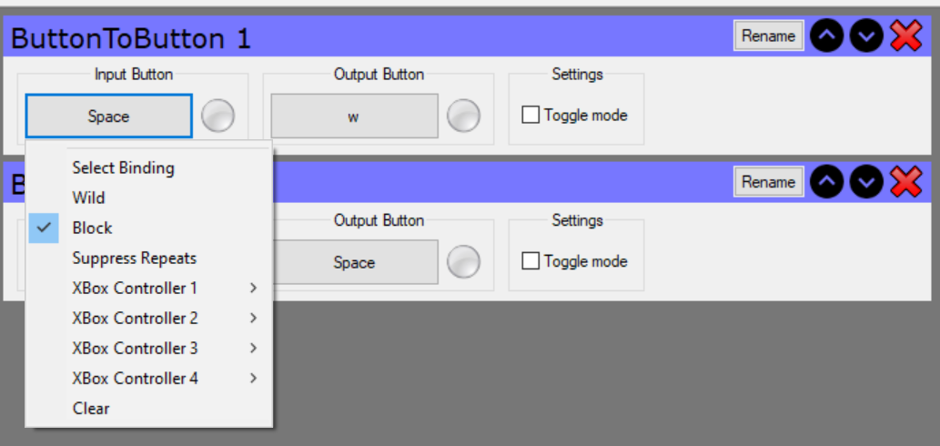Click the w Output Button binding
This screenshot has width=940, height=446.
(354, 117)
